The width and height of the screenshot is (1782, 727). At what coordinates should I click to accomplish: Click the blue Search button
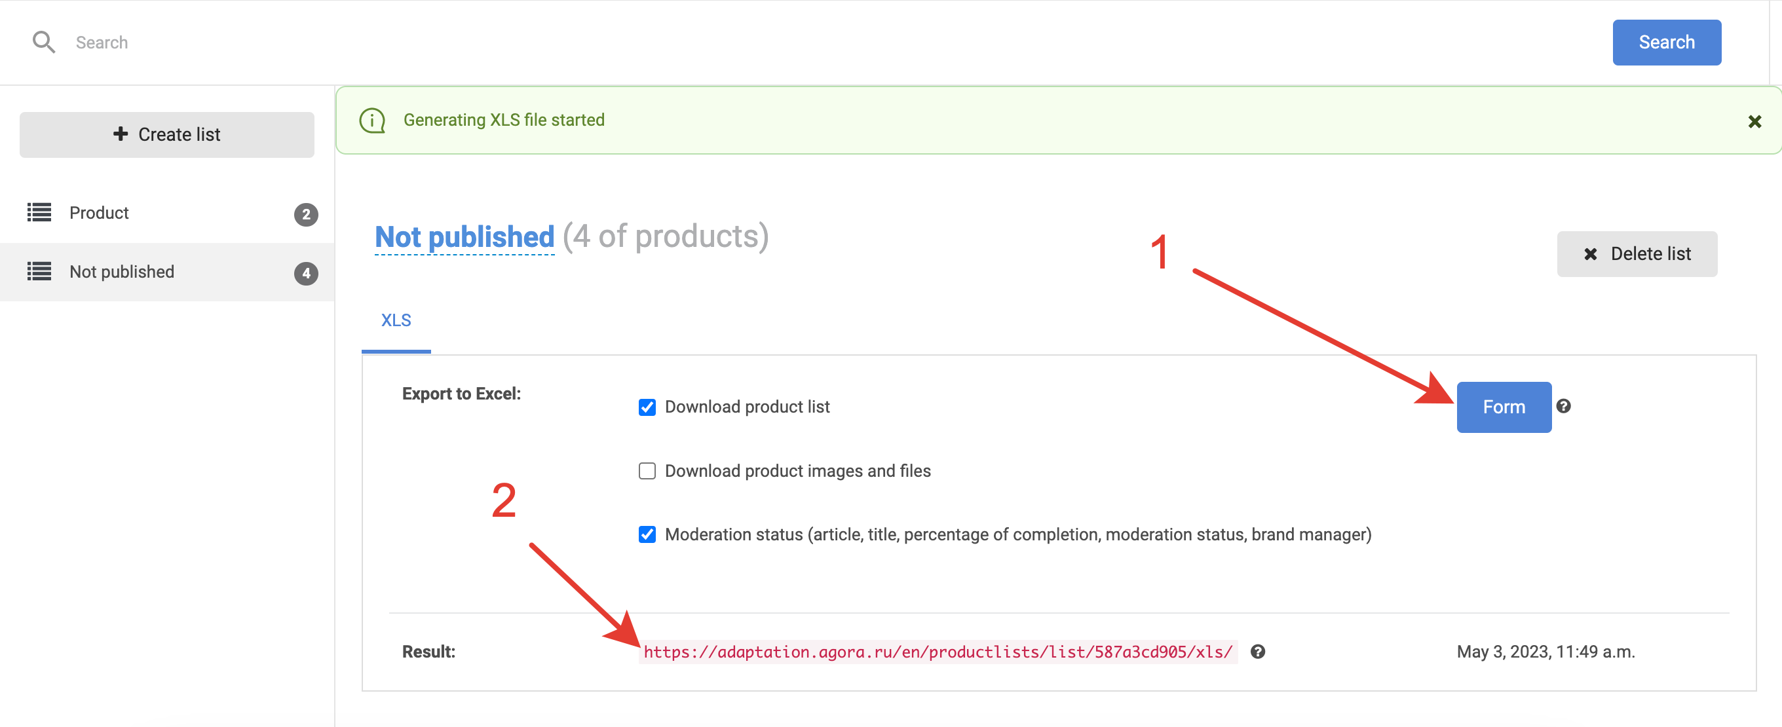[x=1667, y=42]
